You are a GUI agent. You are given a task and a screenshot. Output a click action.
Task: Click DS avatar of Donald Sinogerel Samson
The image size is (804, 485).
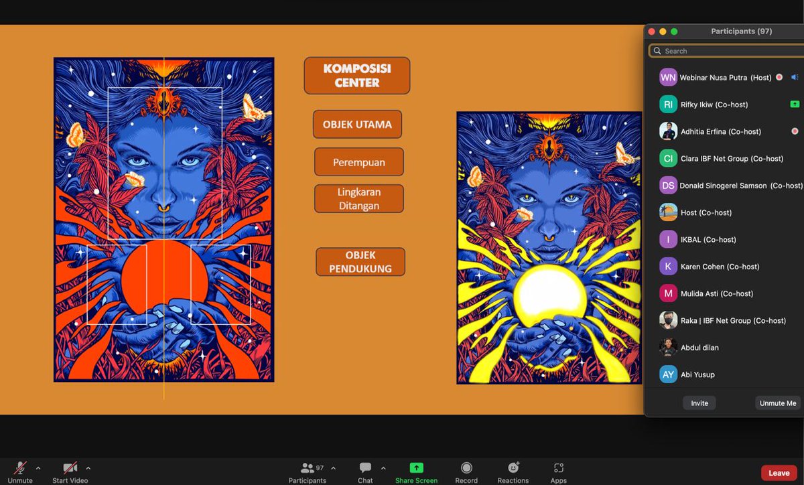tap(668, 186)
